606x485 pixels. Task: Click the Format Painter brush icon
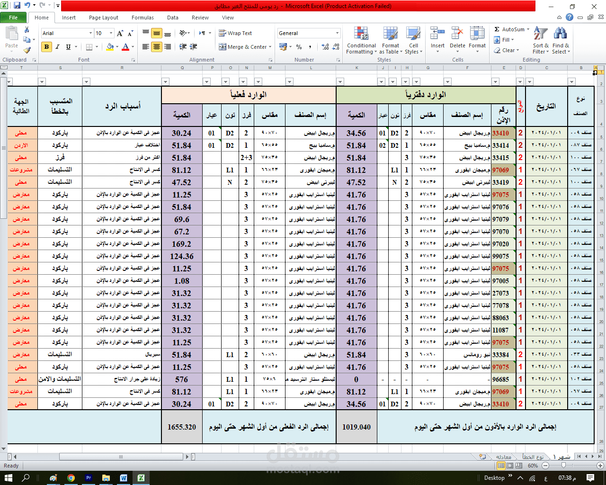pyautogui.click(x=27, y=50)
